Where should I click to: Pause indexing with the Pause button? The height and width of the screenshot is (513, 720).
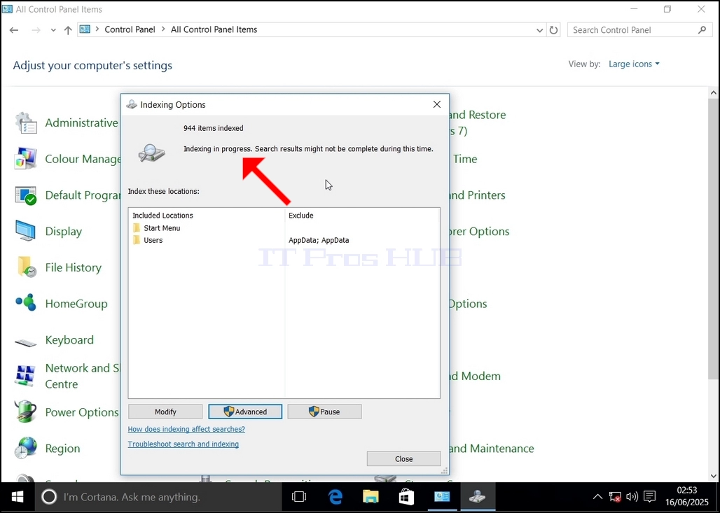[x=325, y=412]
